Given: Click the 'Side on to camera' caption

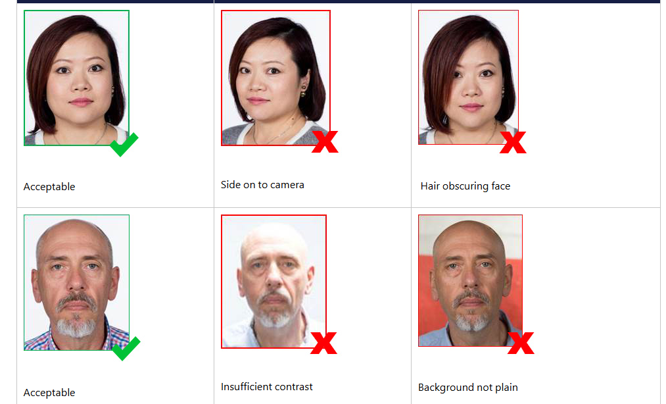Looking at the screenshot, I should (x=262, y=185).
